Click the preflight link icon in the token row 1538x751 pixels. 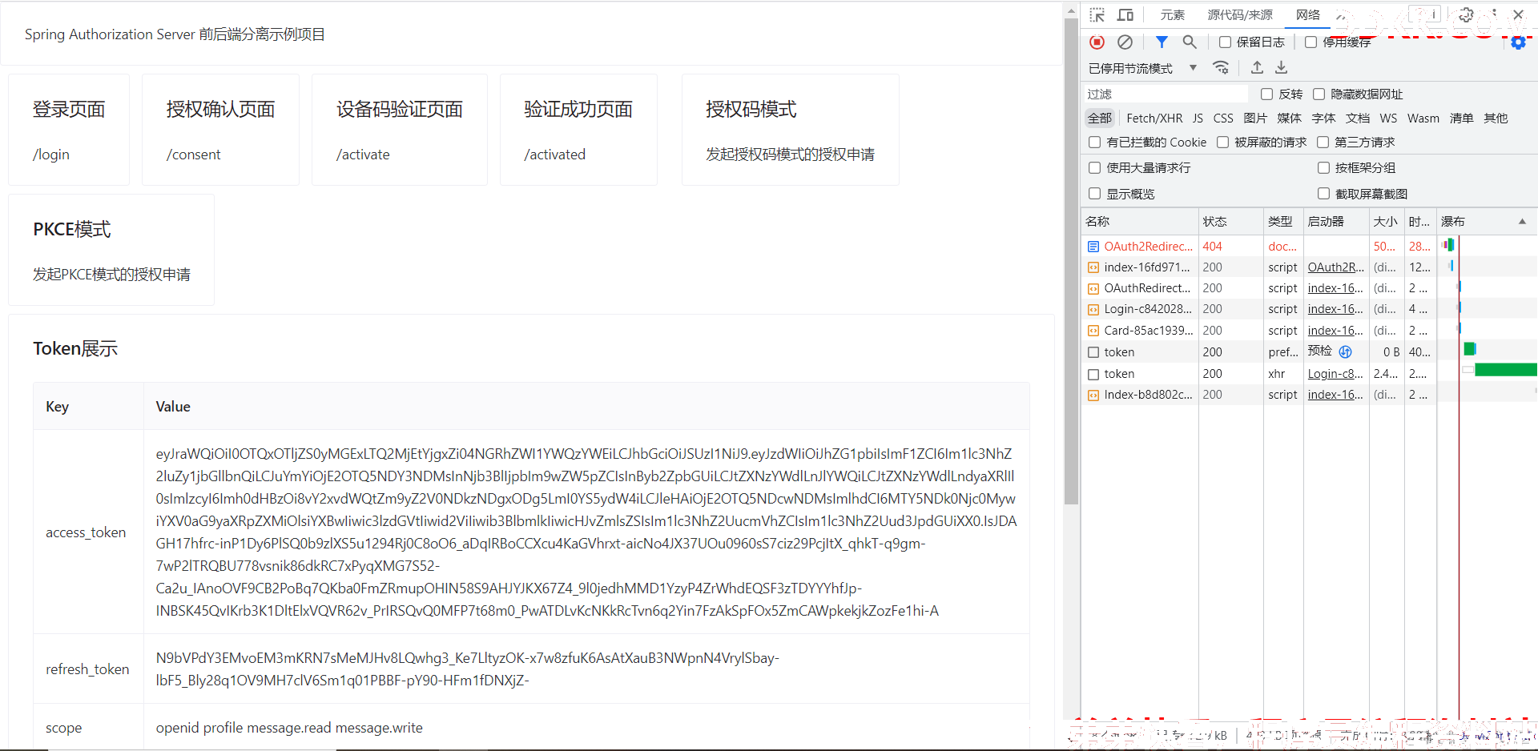point(1346,351)
